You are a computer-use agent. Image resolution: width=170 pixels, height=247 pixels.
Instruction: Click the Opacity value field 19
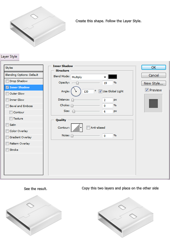108,83
